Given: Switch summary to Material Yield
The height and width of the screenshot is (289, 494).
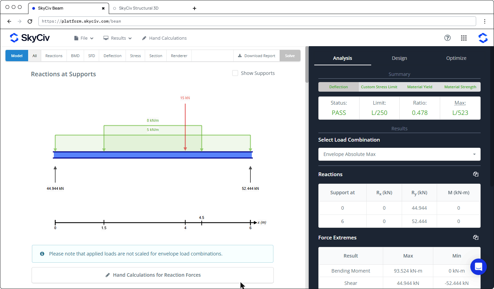Looking at the screenshot, I should (x=420, y=87).
